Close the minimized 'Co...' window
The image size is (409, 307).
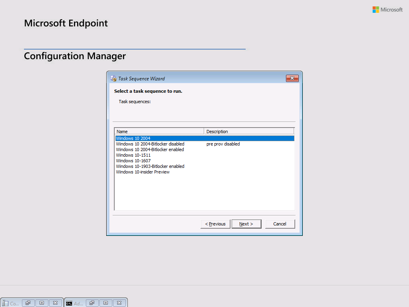[x=55, y=303]
